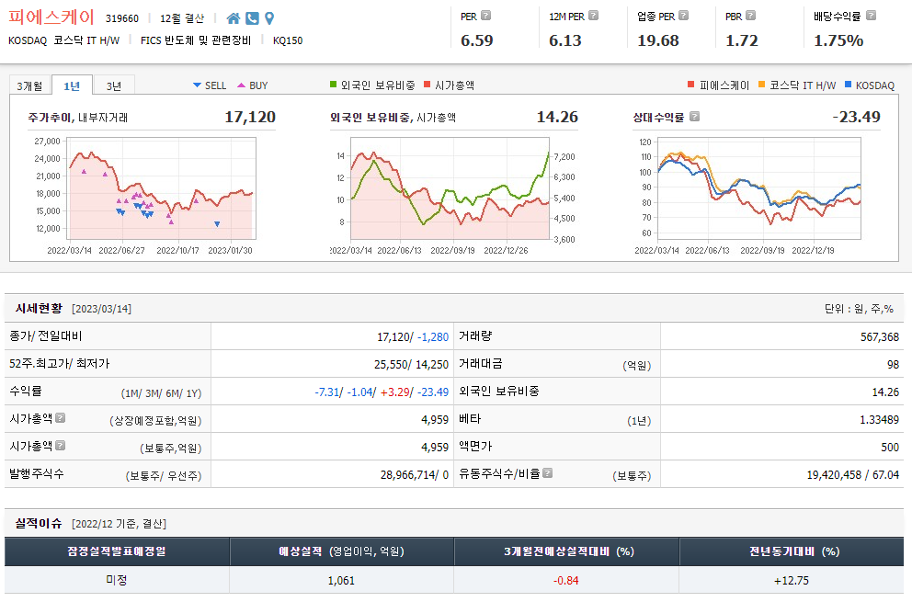Screen dimensions: 912x602
Task: Click the 상대수익률 comparison chart
Action: [759, 187]
